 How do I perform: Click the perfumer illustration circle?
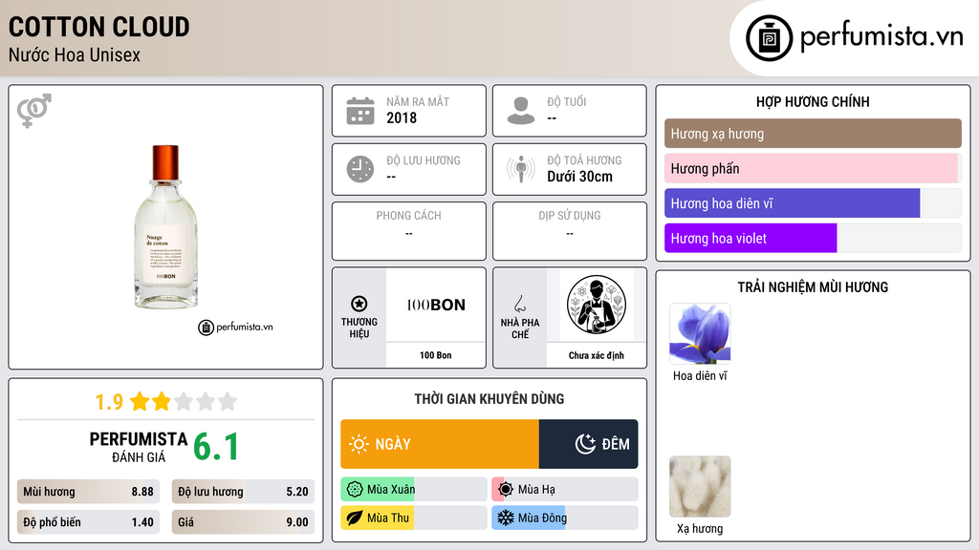coord(597,305)
